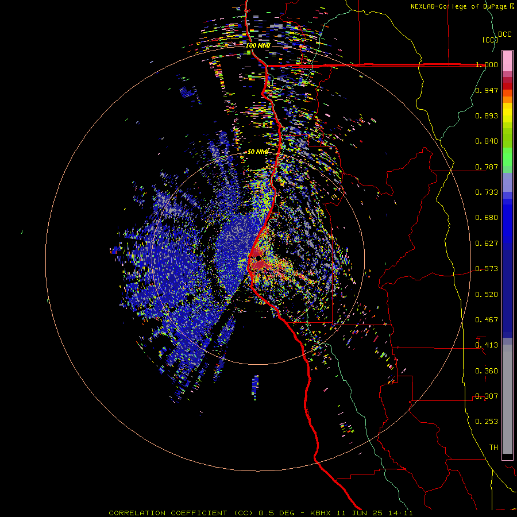The width and height of the screenshot is (517, 517).
Task: Click the black radar site dot at map center
Action: click(258, 258)
